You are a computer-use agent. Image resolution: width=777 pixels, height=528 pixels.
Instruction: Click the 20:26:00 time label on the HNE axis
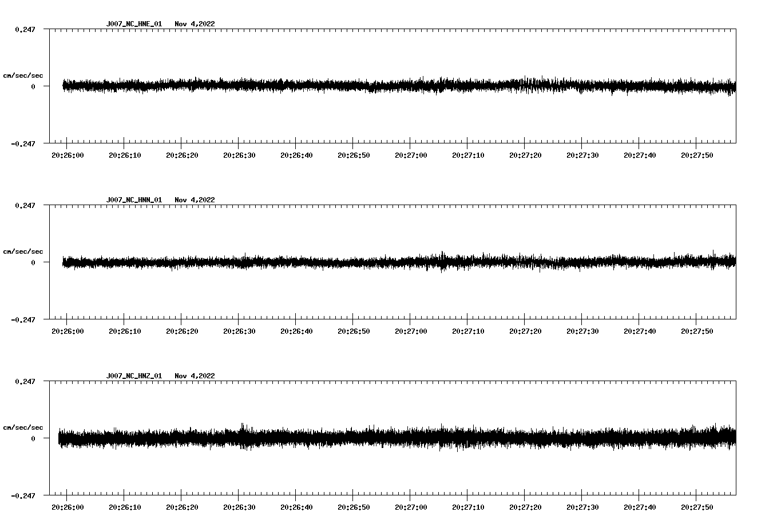click(68, 155)
